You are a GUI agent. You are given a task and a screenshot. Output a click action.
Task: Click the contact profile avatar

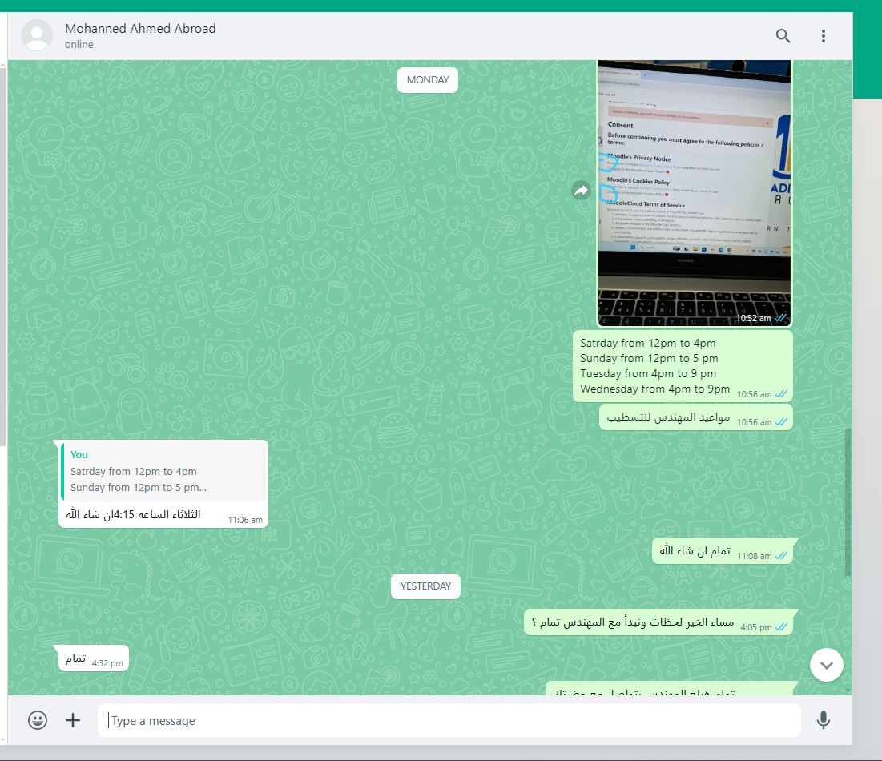37,35
